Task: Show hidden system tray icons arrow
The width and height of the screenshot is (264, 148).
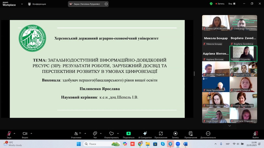Action: (215, 144)
